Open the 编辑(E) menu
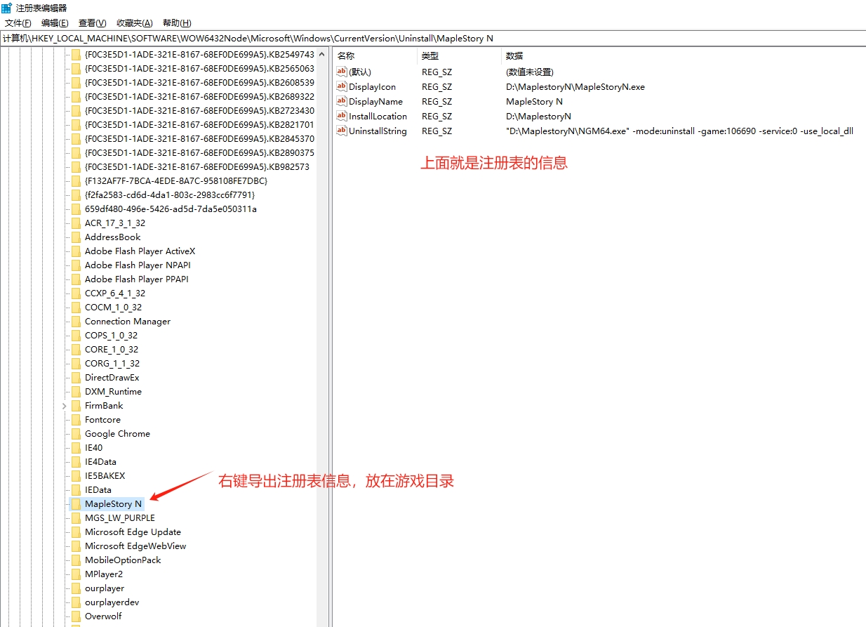The width and height of the screenshot is (866, 627). click(55, 23)
